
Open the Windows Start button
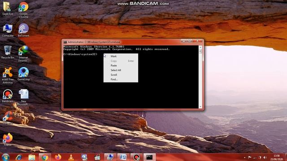[6, 157]
